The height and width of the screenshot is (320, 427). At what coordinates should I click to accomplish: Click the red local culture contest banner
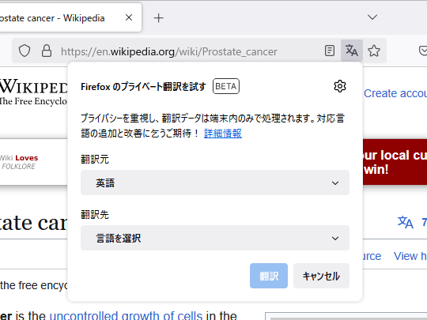coord(395,162)
